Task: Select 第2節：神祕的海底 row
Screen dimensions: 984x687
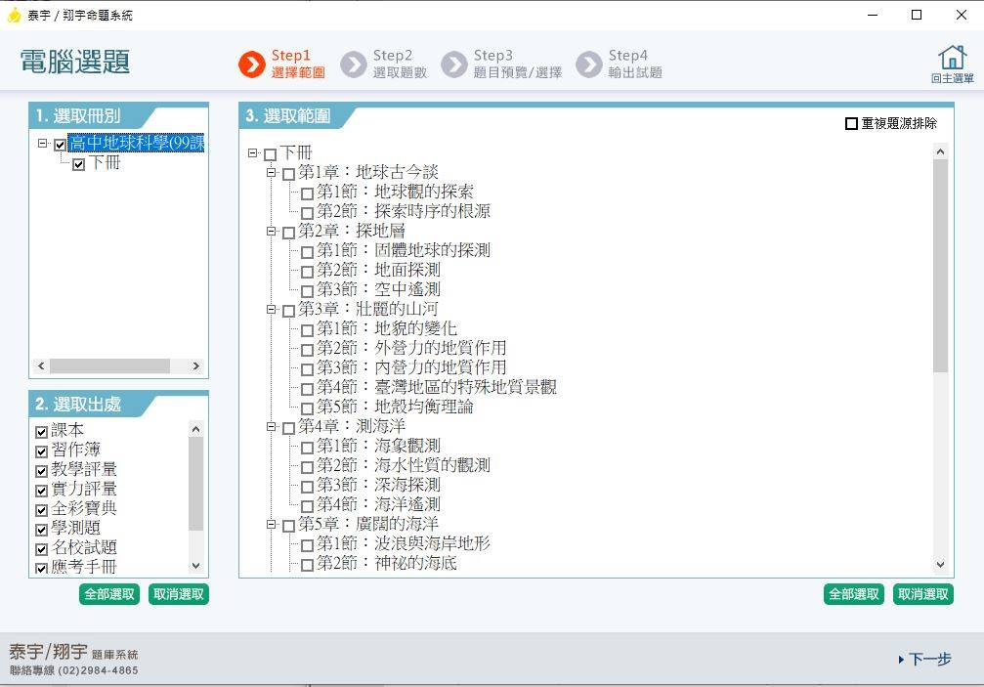Action: pos(387,563)
